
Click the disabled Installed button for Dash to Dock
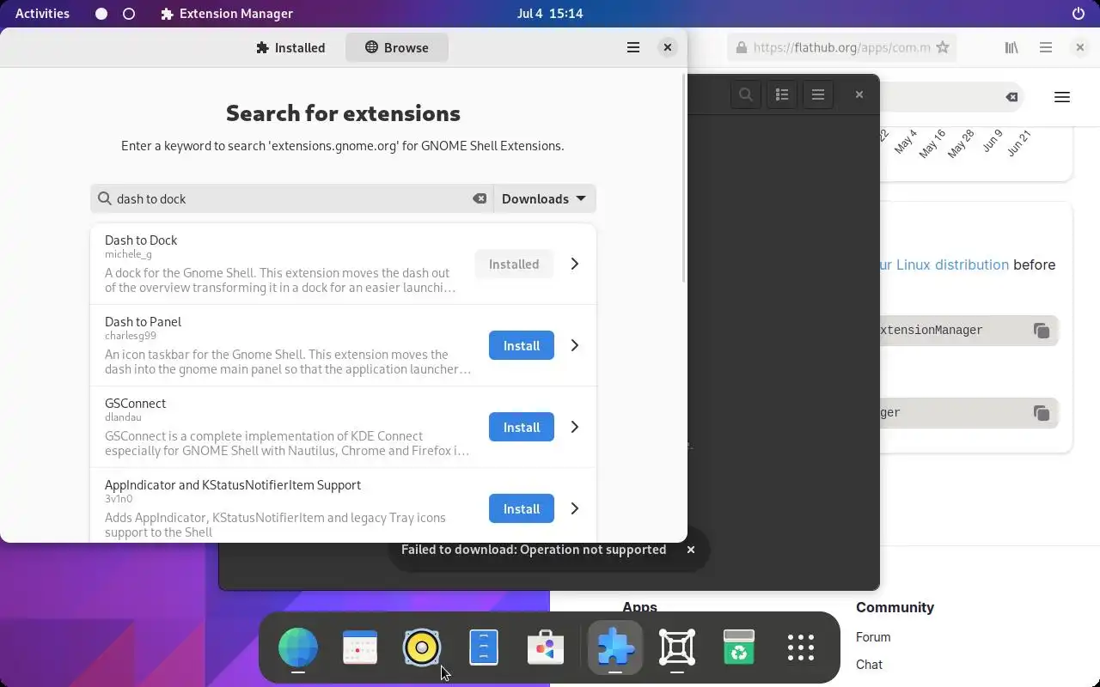[x=514, y=264]
